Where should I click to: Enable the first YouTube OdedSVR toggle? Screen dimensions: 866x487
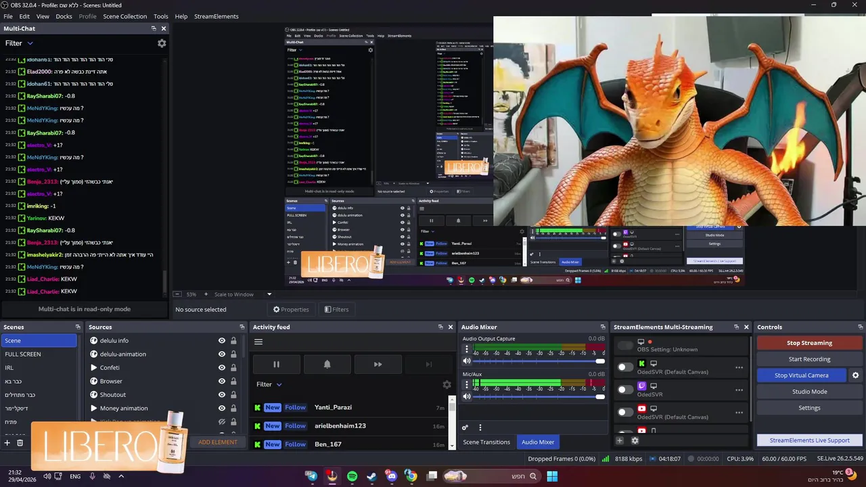625,412
